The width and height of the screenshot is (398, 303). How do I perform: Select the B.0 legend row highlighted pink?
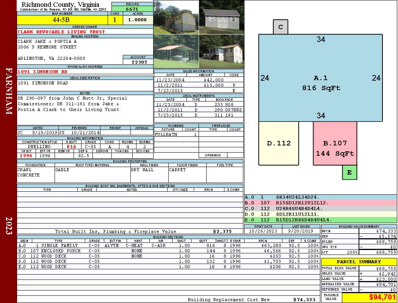[x=320, y=203]
